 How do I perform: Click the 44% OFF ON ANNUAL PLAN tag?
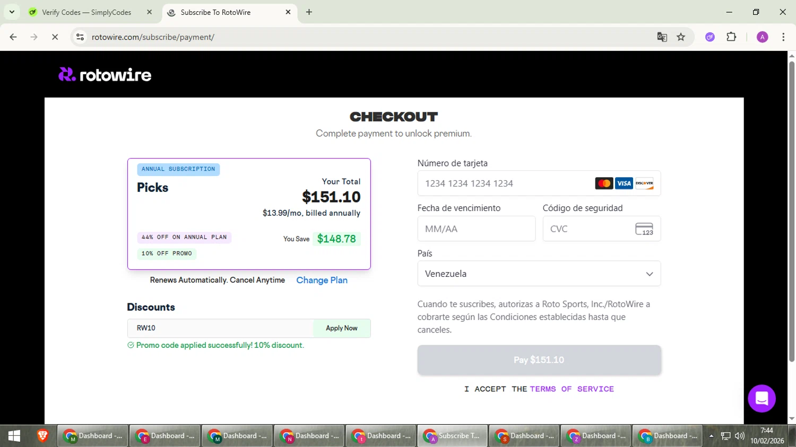point(184,238)
